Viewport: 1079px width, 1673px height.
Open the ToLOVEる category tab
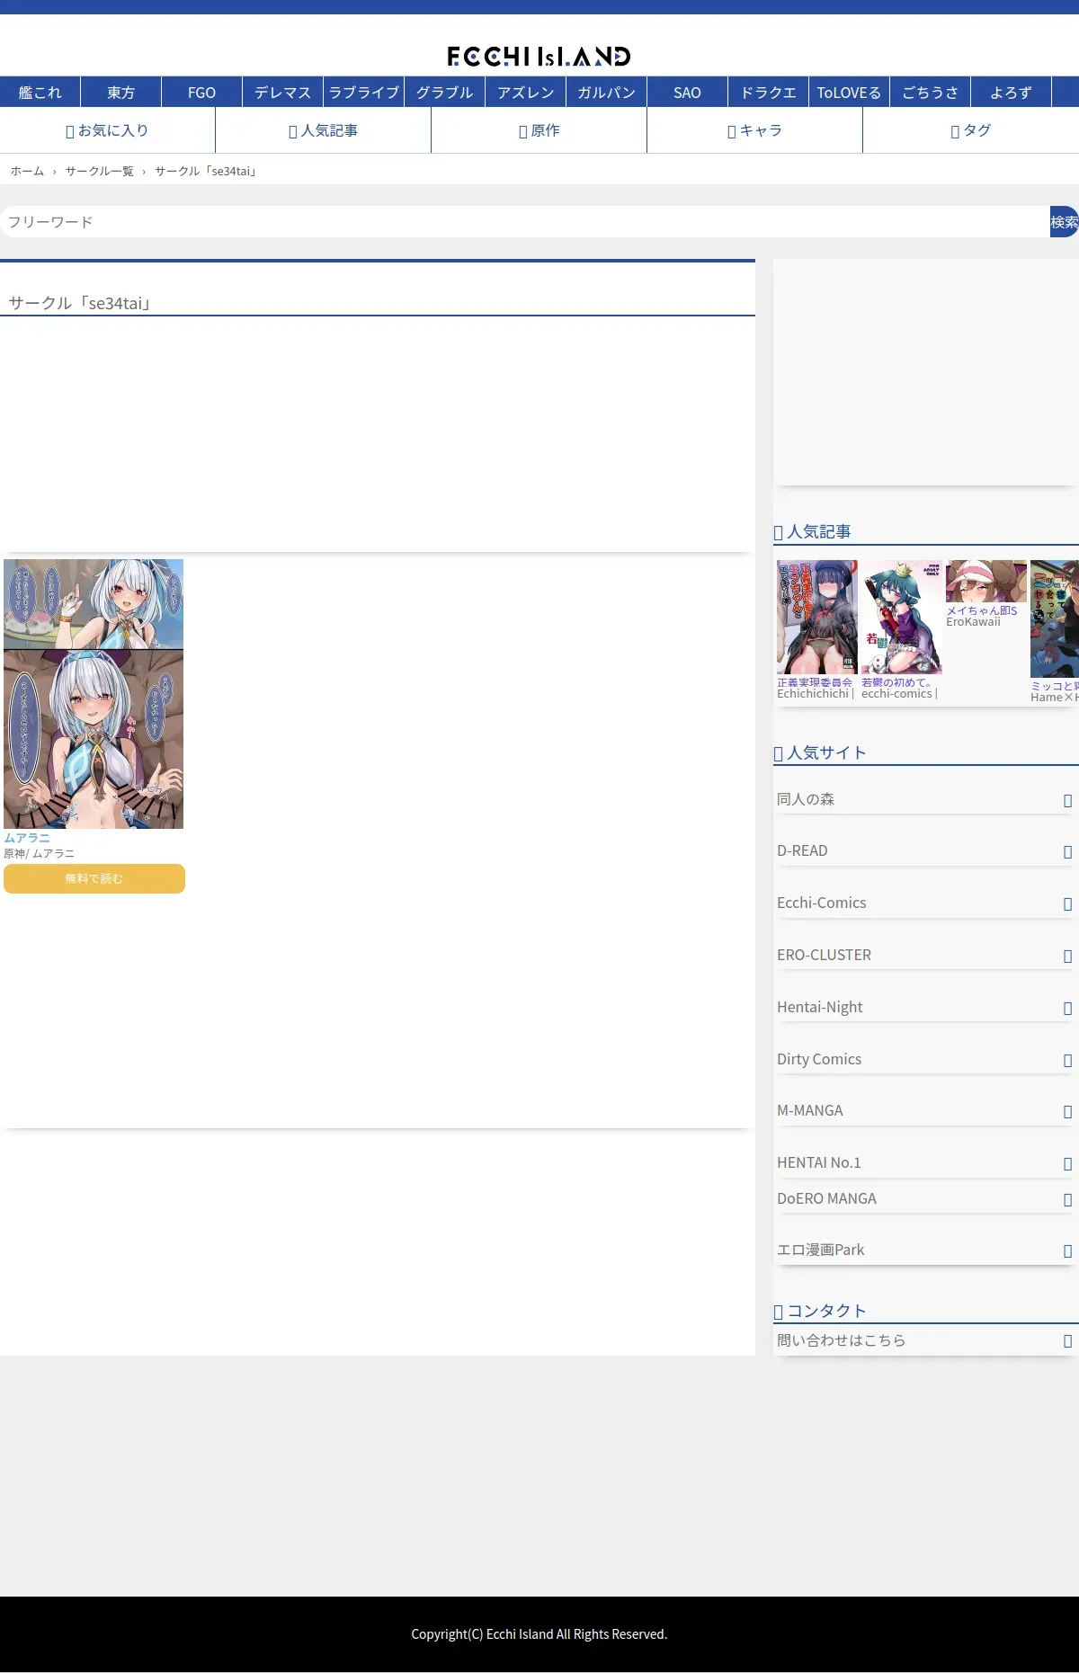click(849, 93)
